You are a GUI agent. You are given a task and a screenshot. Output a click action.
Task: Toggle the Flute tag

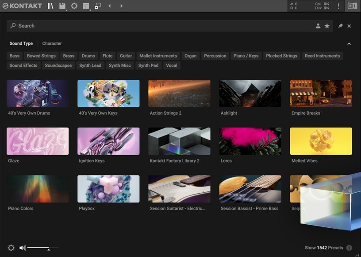coord(108,56)
